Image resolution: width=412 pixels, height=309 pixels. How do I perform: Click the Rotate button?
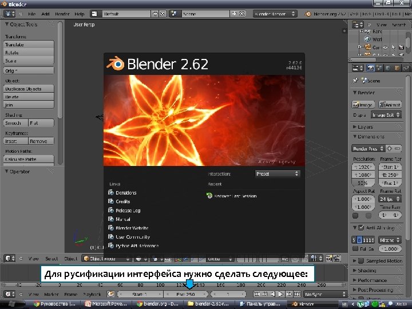[x=29, y=53]
